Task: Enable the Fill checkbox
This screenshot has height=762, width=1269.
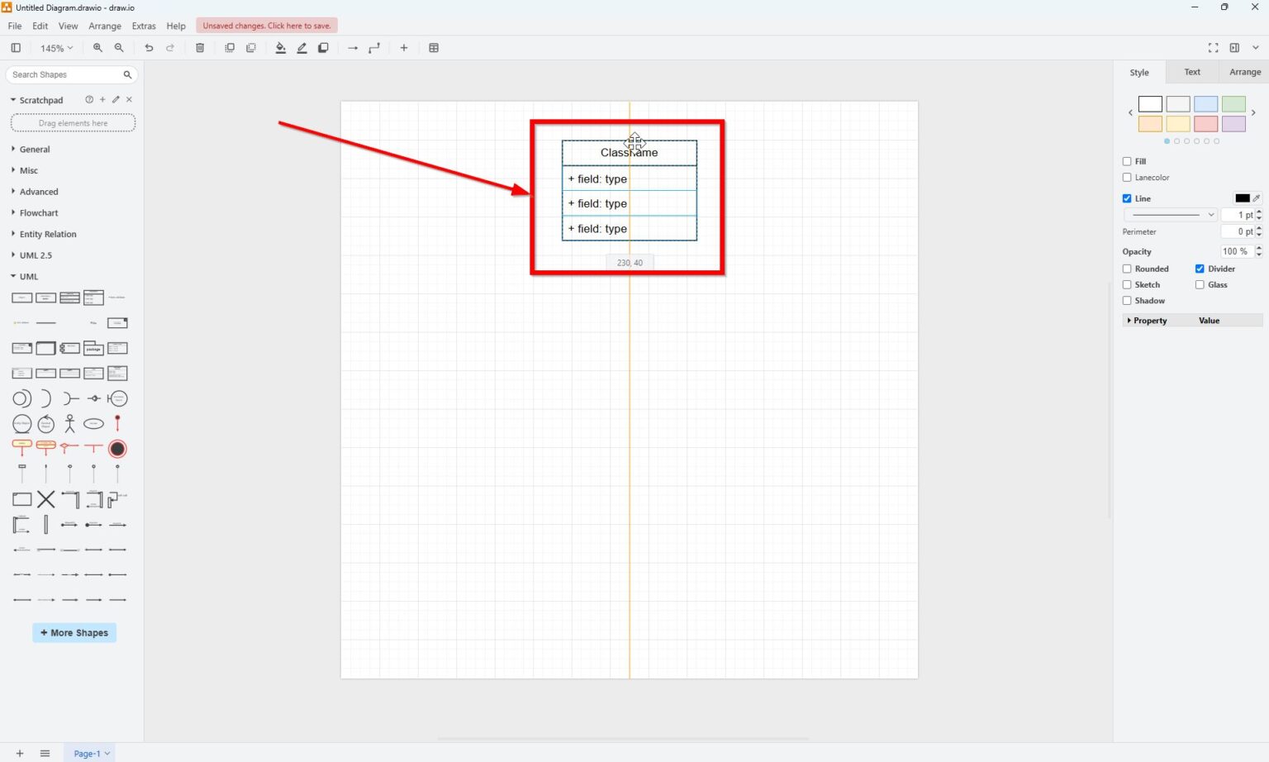Action: 1127,161
